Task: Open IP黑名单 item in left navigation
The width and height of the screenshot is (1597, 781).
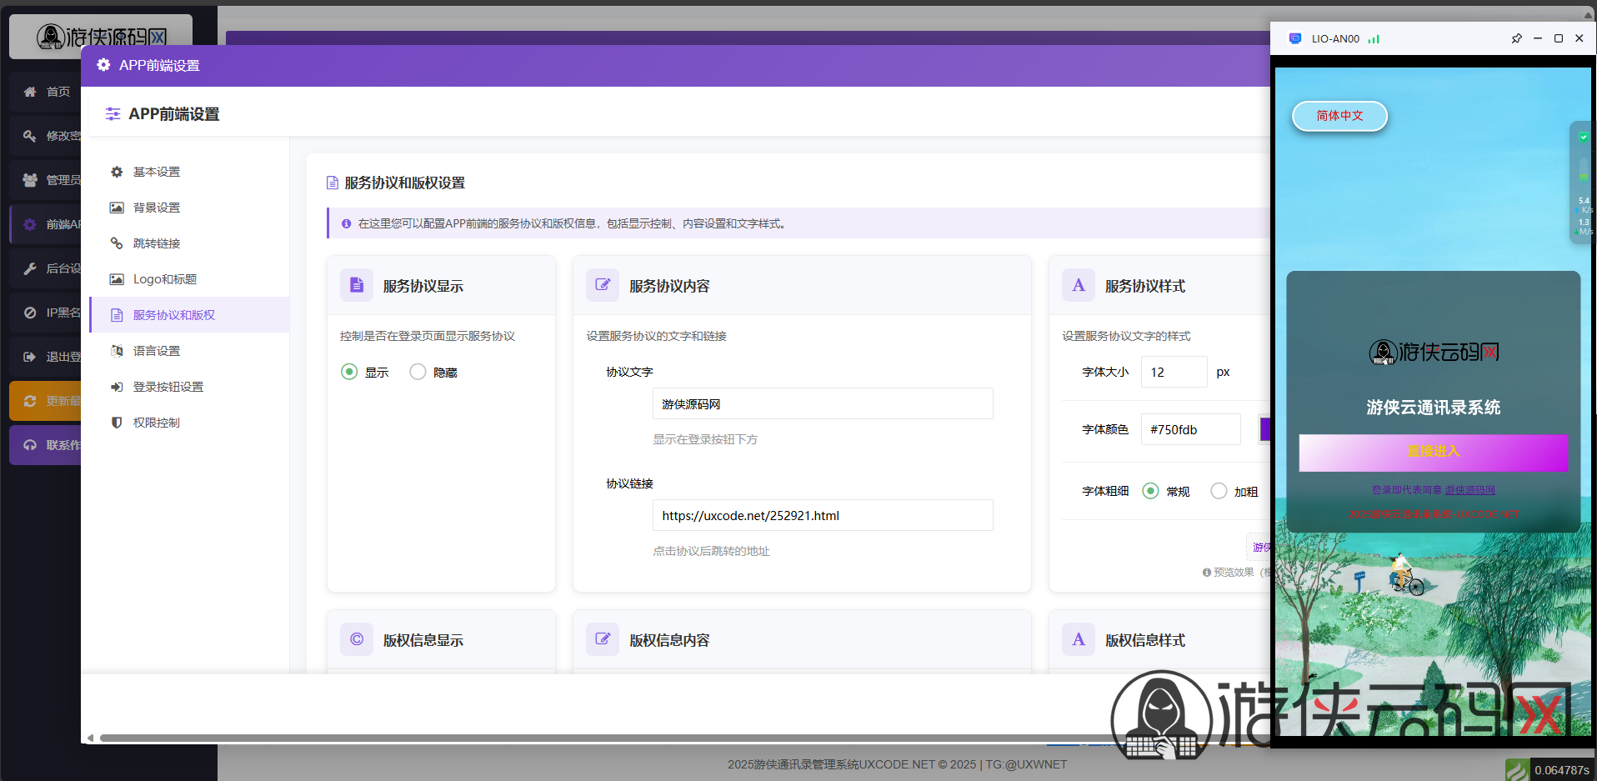Action: tap(46, 313)
